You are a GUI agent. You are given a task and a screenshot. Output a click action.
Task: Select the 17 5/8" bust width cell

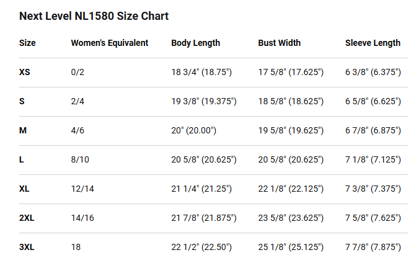pyautogui.click(x=291, y=72)
